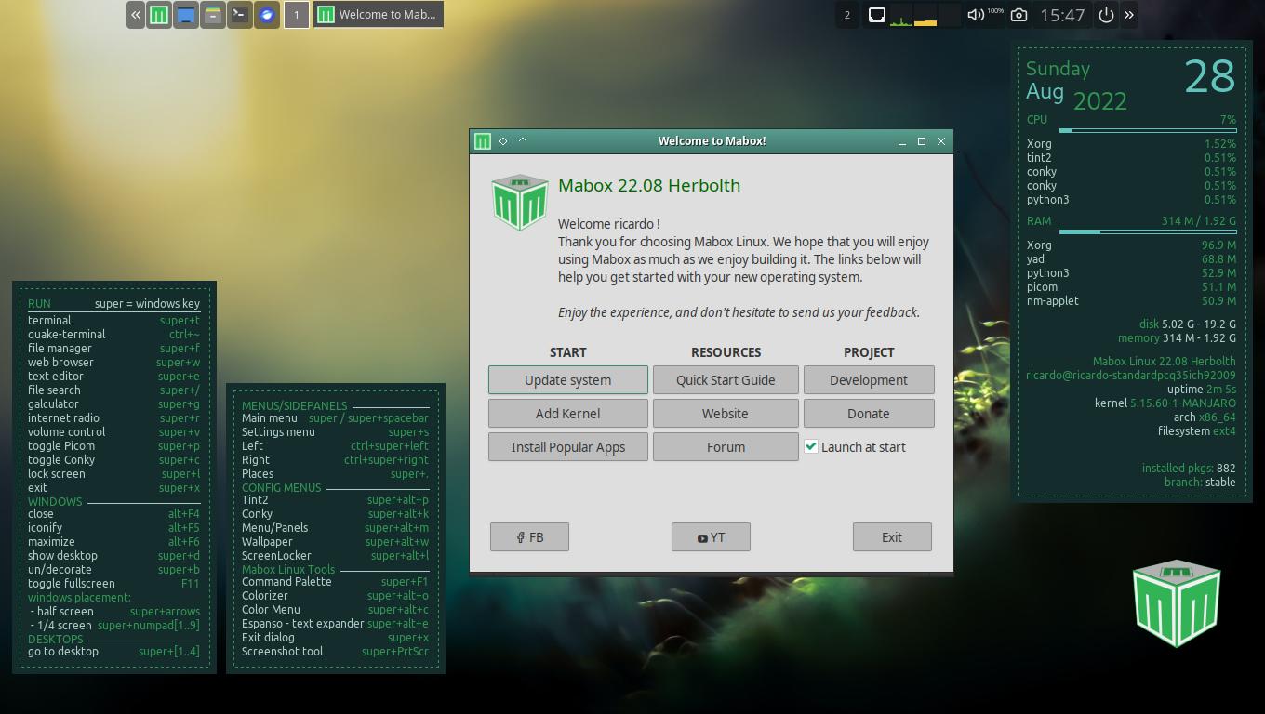The height and width of the screenshot is (714, 1265).
Task: Click the wired network tray icon
Action: click(876, 15)
